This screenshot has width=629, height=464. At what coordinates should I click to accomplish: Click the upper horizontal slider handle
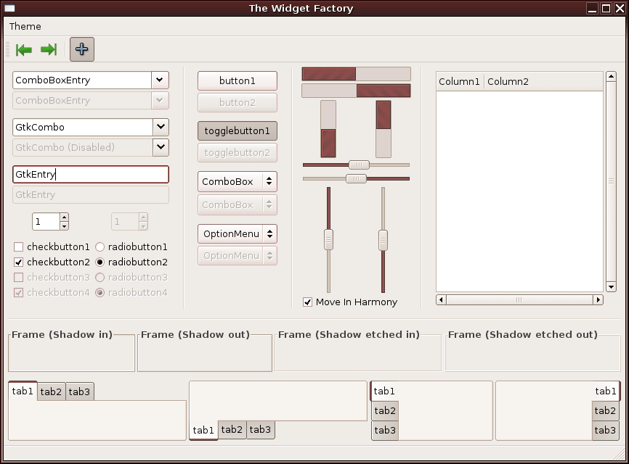pos(359,165)
